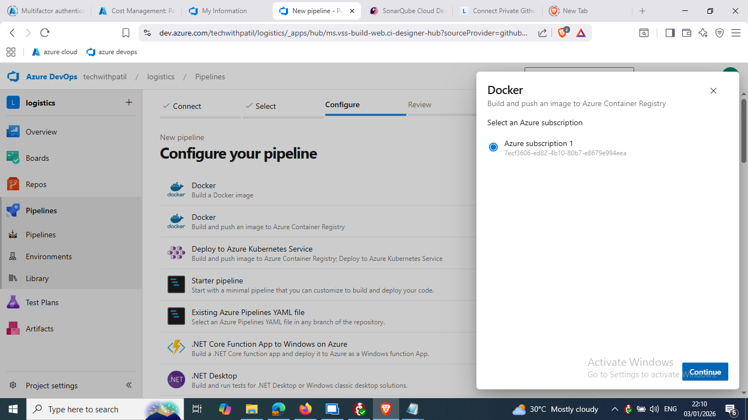Open Firefox from the Windows taskbar
The width and height of the screenshot is (748, 420).
point(305,409)
